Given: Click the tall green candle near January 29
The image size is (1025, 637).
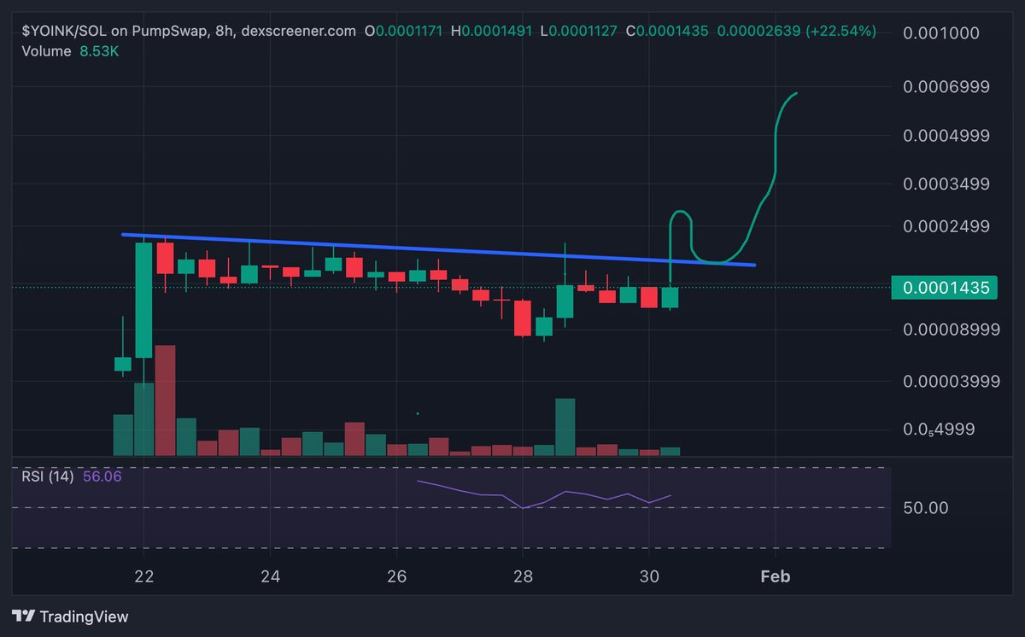Looking at the screenshot, I should 565,299.
